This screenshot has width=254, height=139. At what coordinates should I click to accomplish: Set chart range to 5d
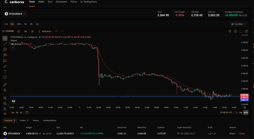17,112
